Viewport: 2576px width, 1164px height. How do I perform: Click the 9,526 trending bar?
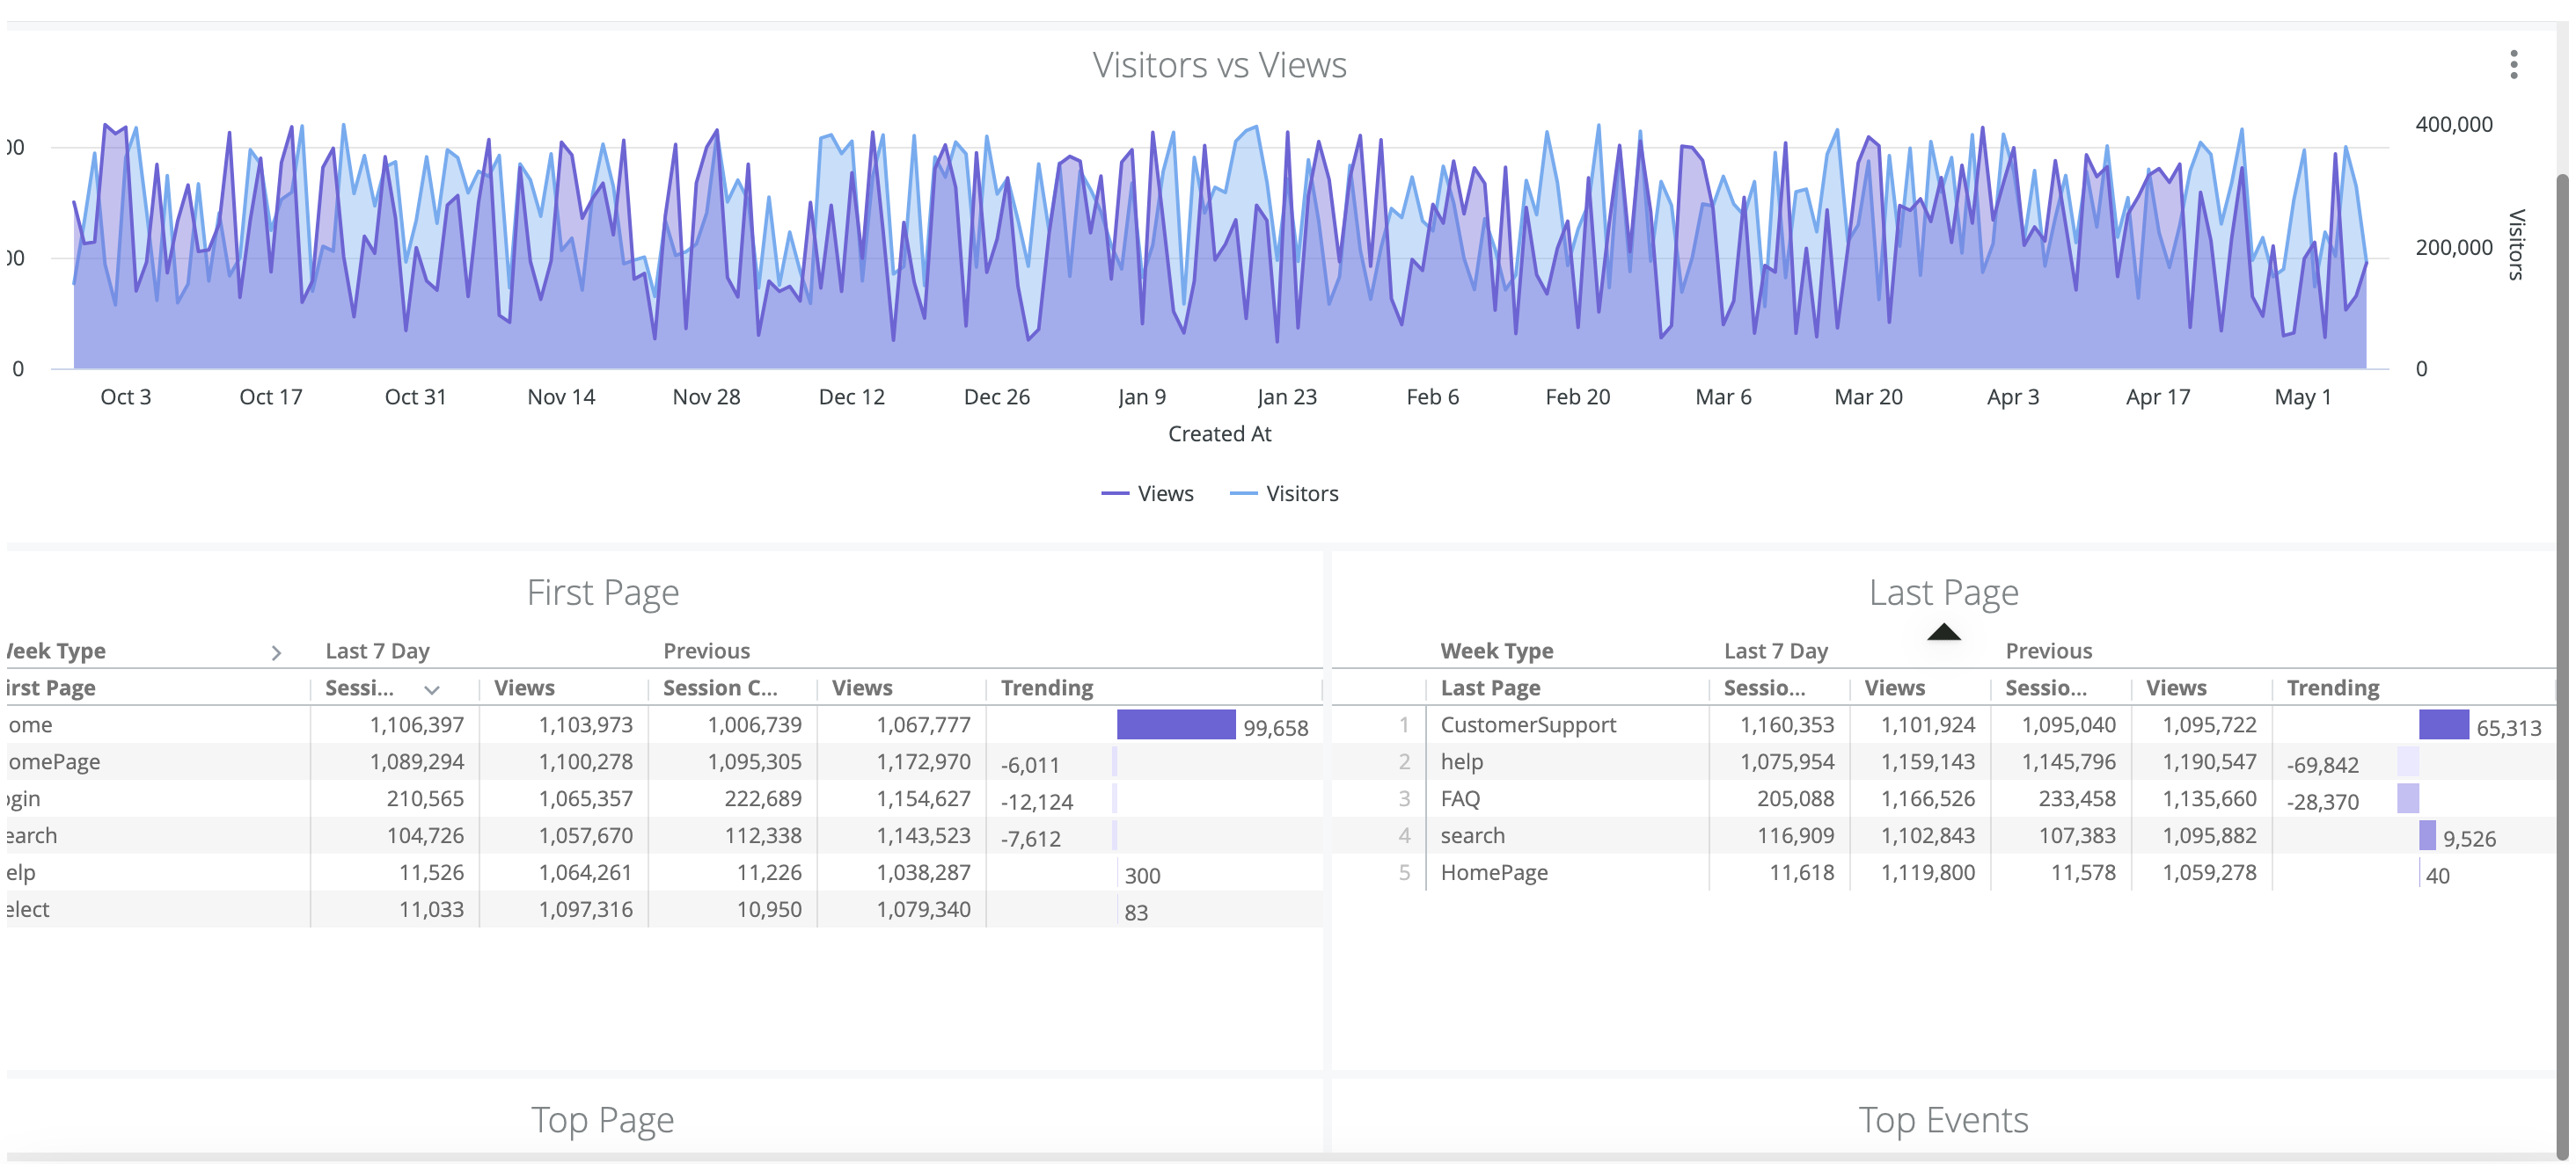pos(2427,835)
